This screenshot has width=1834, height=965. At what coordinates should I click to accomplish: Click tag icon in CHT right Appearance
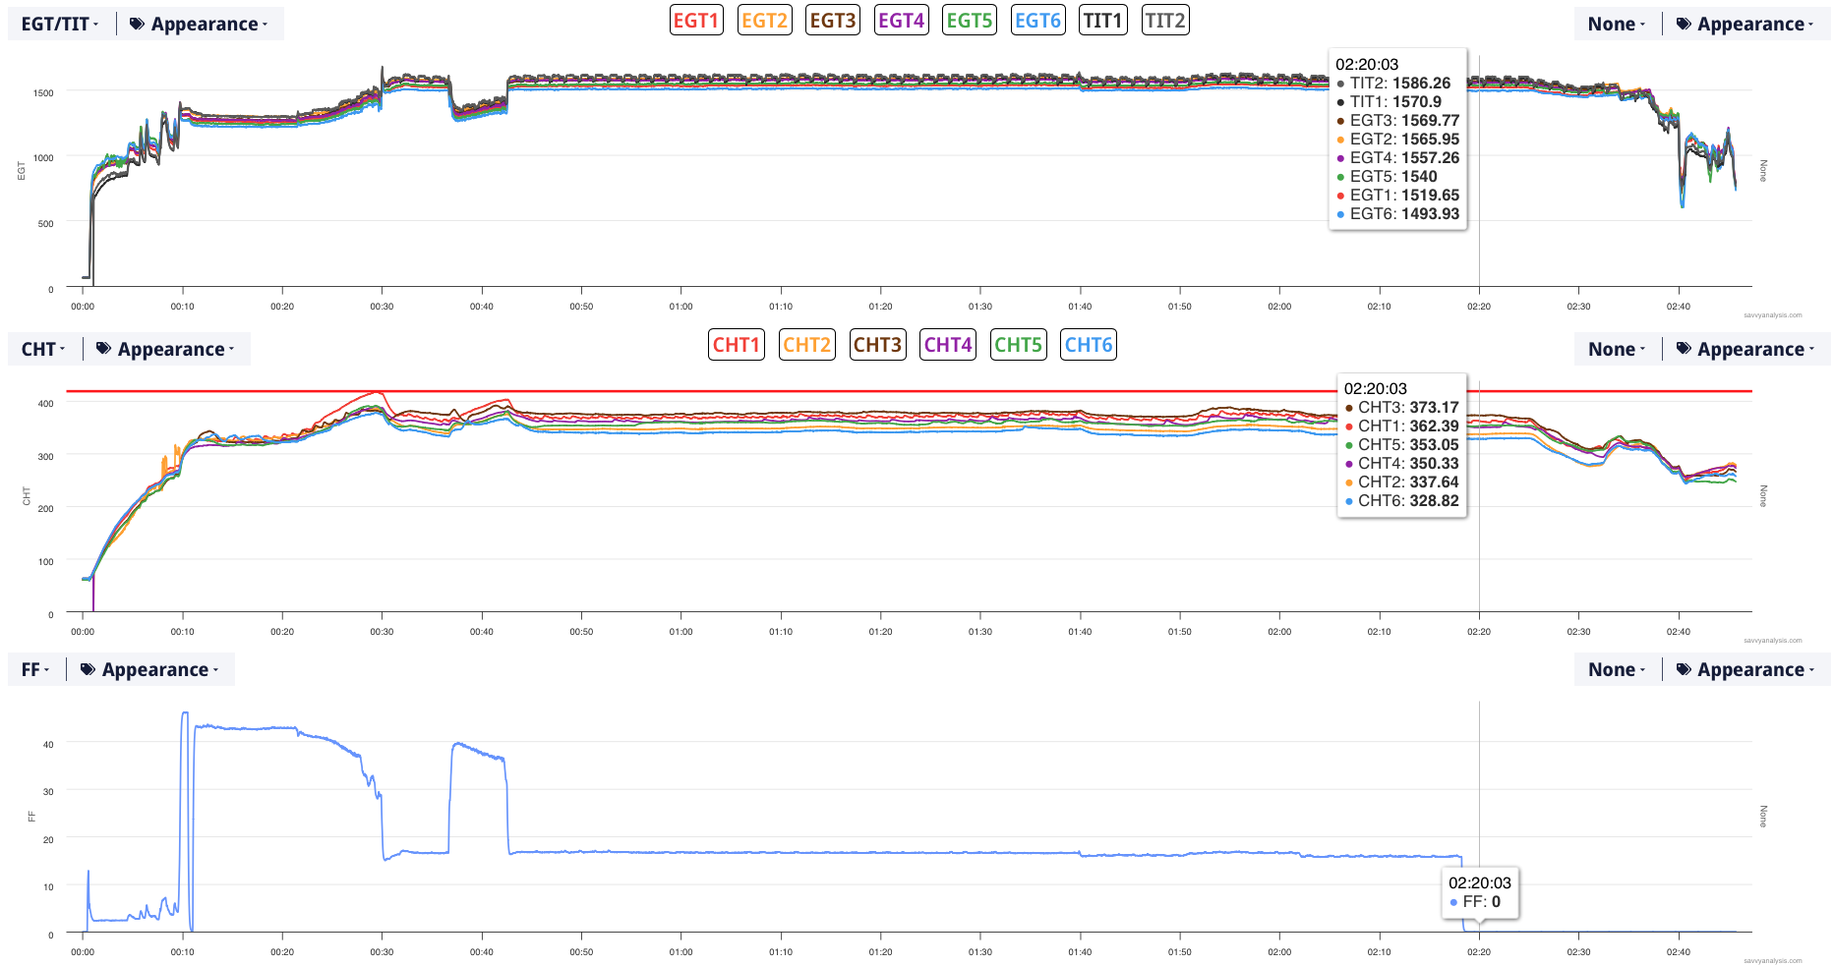1684,349
